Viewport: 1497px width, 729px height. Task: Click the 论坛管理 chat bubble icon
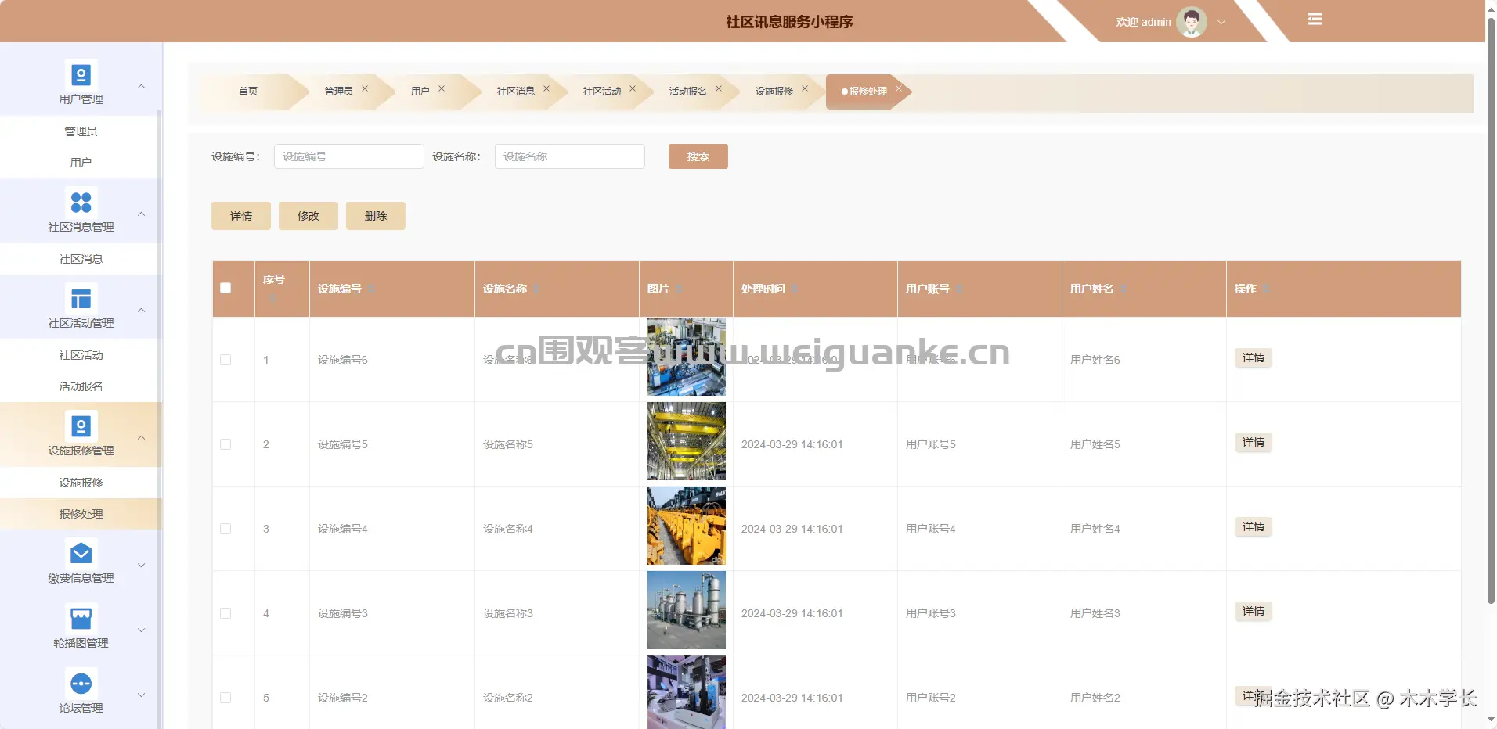click(81, 684)
